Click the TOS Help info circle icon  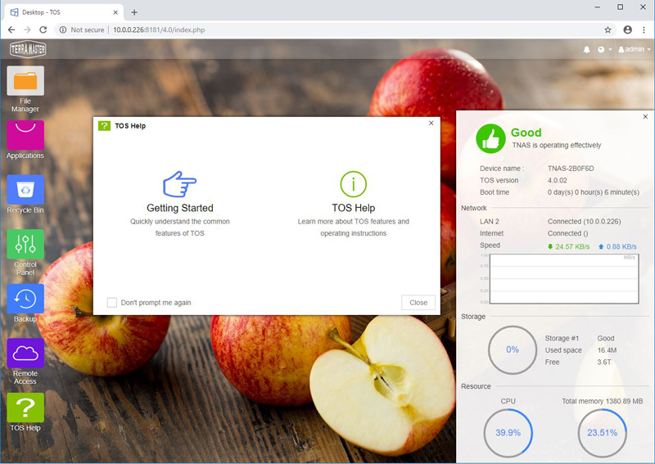click(354, 184)
